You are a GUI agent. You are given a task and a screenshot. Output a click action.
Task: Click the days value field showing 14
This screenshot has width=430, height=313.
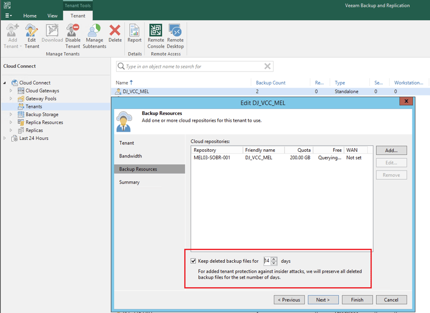[267, 261]
